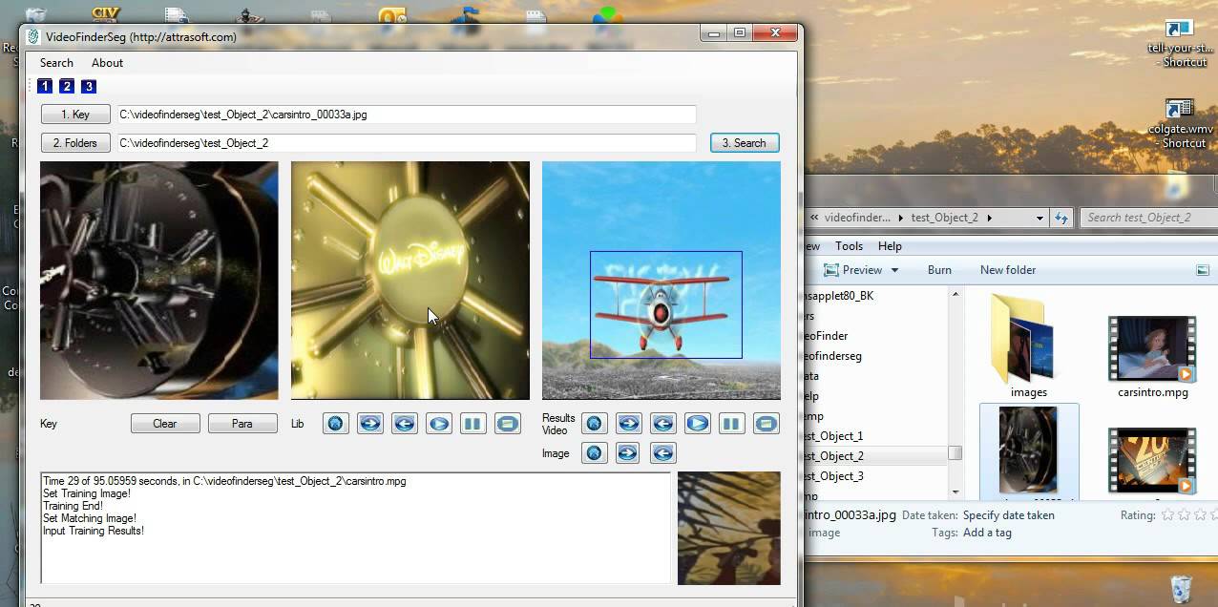1218x607 pixels.
Task: Click the Results Video stop/frame button
Action: 766,424
